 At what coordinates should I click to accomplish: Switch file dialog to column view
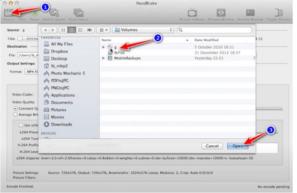80,30
